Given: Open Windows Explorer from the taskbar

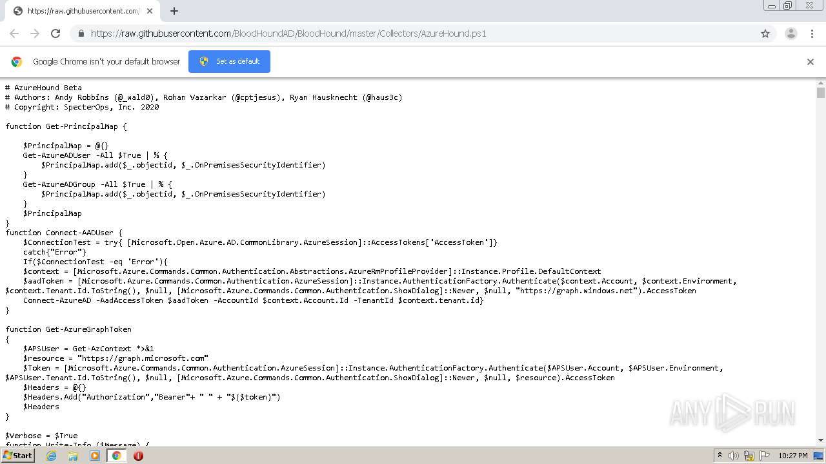Looking at the screenshot, I should pos(73,456).
